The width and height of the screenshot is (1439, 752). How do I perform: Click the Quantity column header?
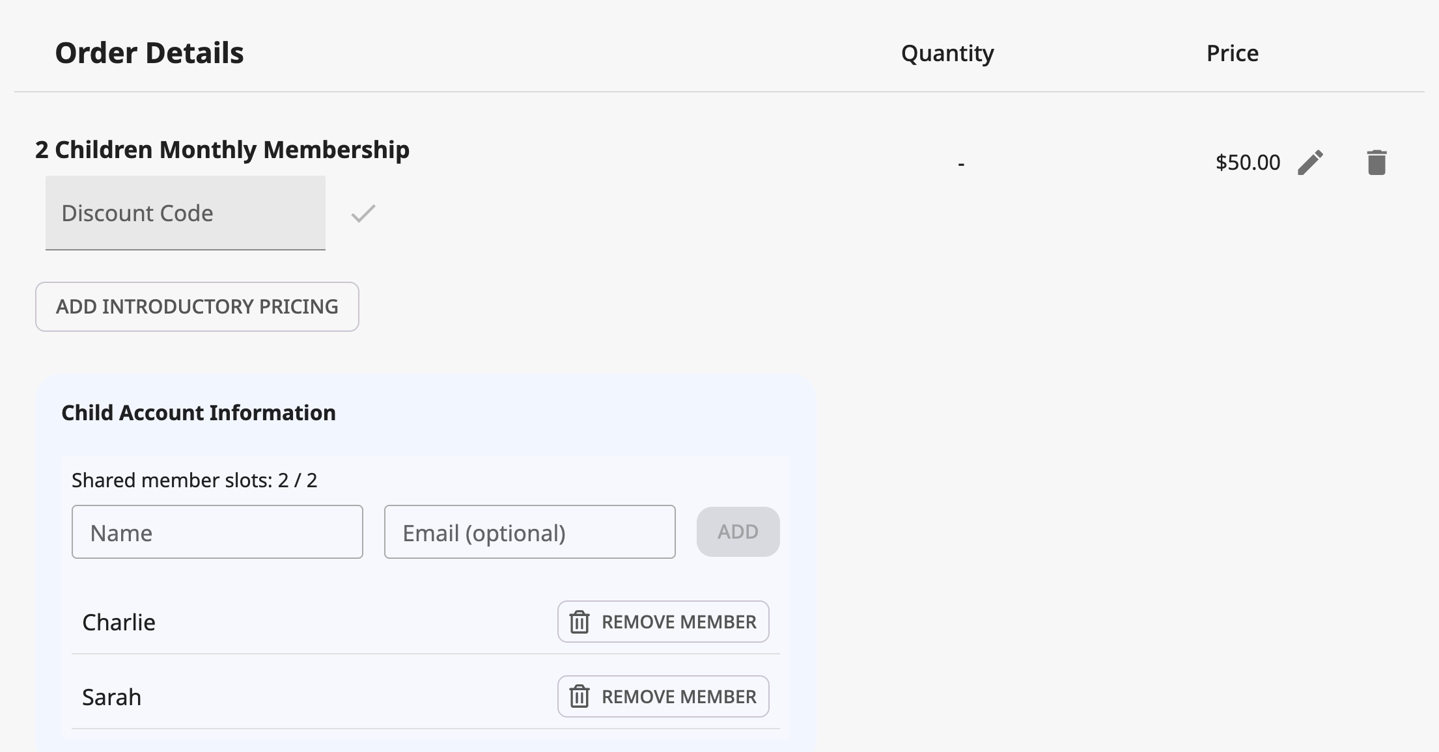[x=946, y=53]
